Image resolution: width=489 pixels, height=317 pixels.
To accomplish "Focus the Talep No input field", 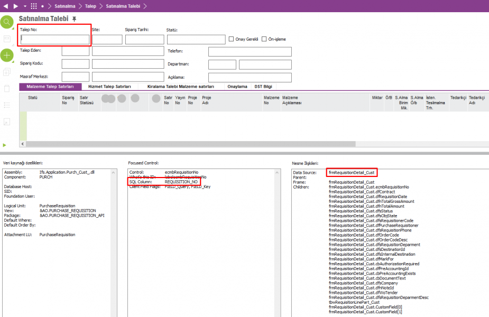I will [55, 40].
